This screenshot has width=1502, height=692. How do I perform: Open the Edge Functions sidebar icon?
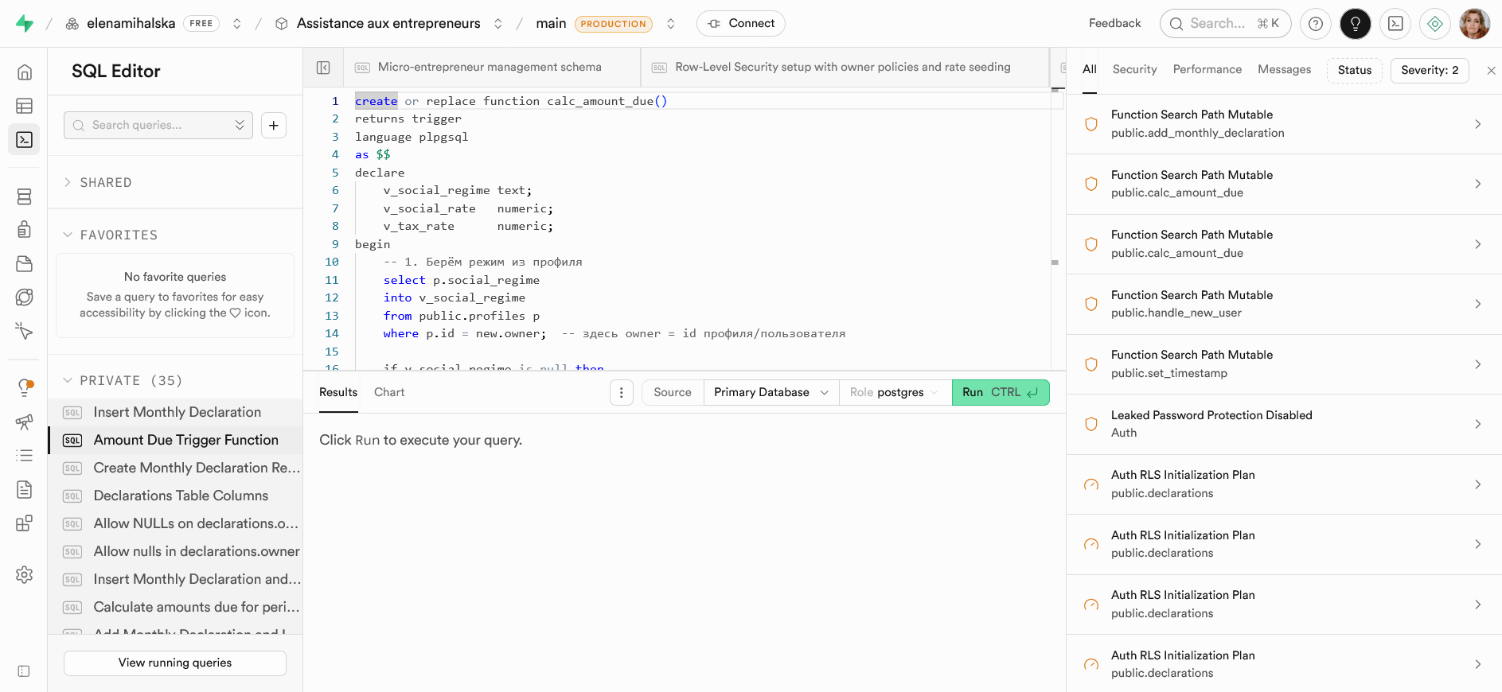(x=24, y=297)
